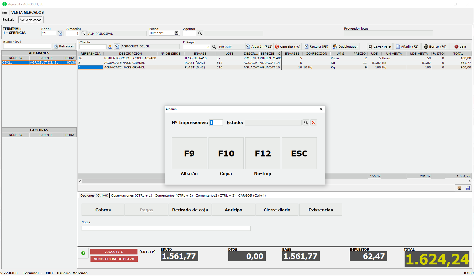This screenshot has height=276, width=474.
Task: Open the Observaciones (CTRL + 1) tab
Action: coord(132,195)
